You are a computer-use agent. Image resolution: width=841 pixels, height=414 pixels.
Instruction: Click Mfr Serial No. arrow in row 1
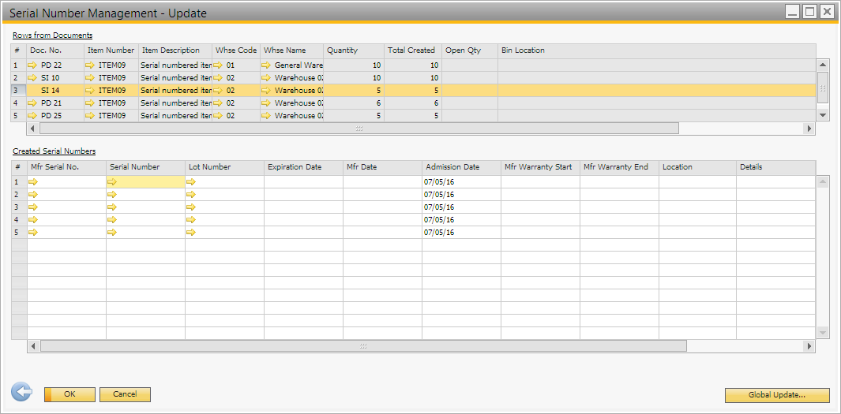(x=33, y=182)
